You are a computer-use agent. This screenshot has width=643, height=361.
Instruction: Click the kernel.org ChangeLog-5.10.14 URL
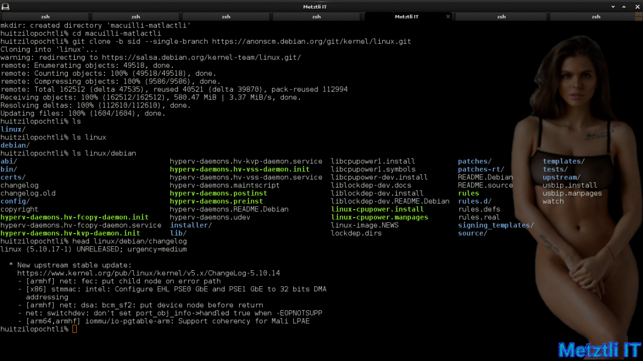pyautogui.click(x=149, y=273)
